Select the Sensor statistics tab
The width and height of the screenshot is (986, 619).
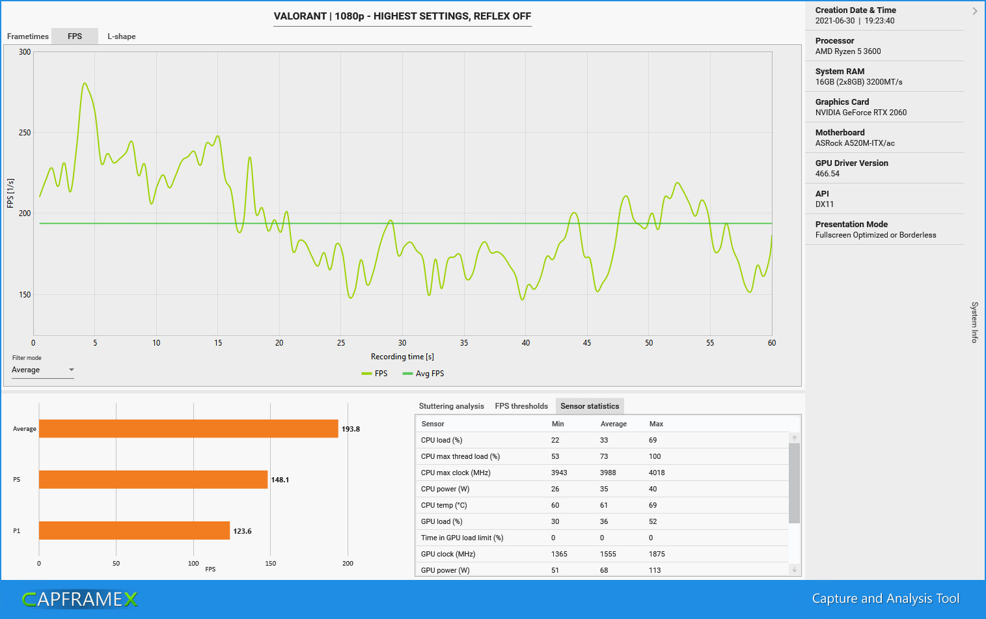tap(590, 406)
